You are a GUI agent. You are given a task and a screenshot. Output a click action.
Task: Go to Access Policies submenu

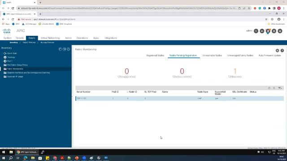coord(47,42)
